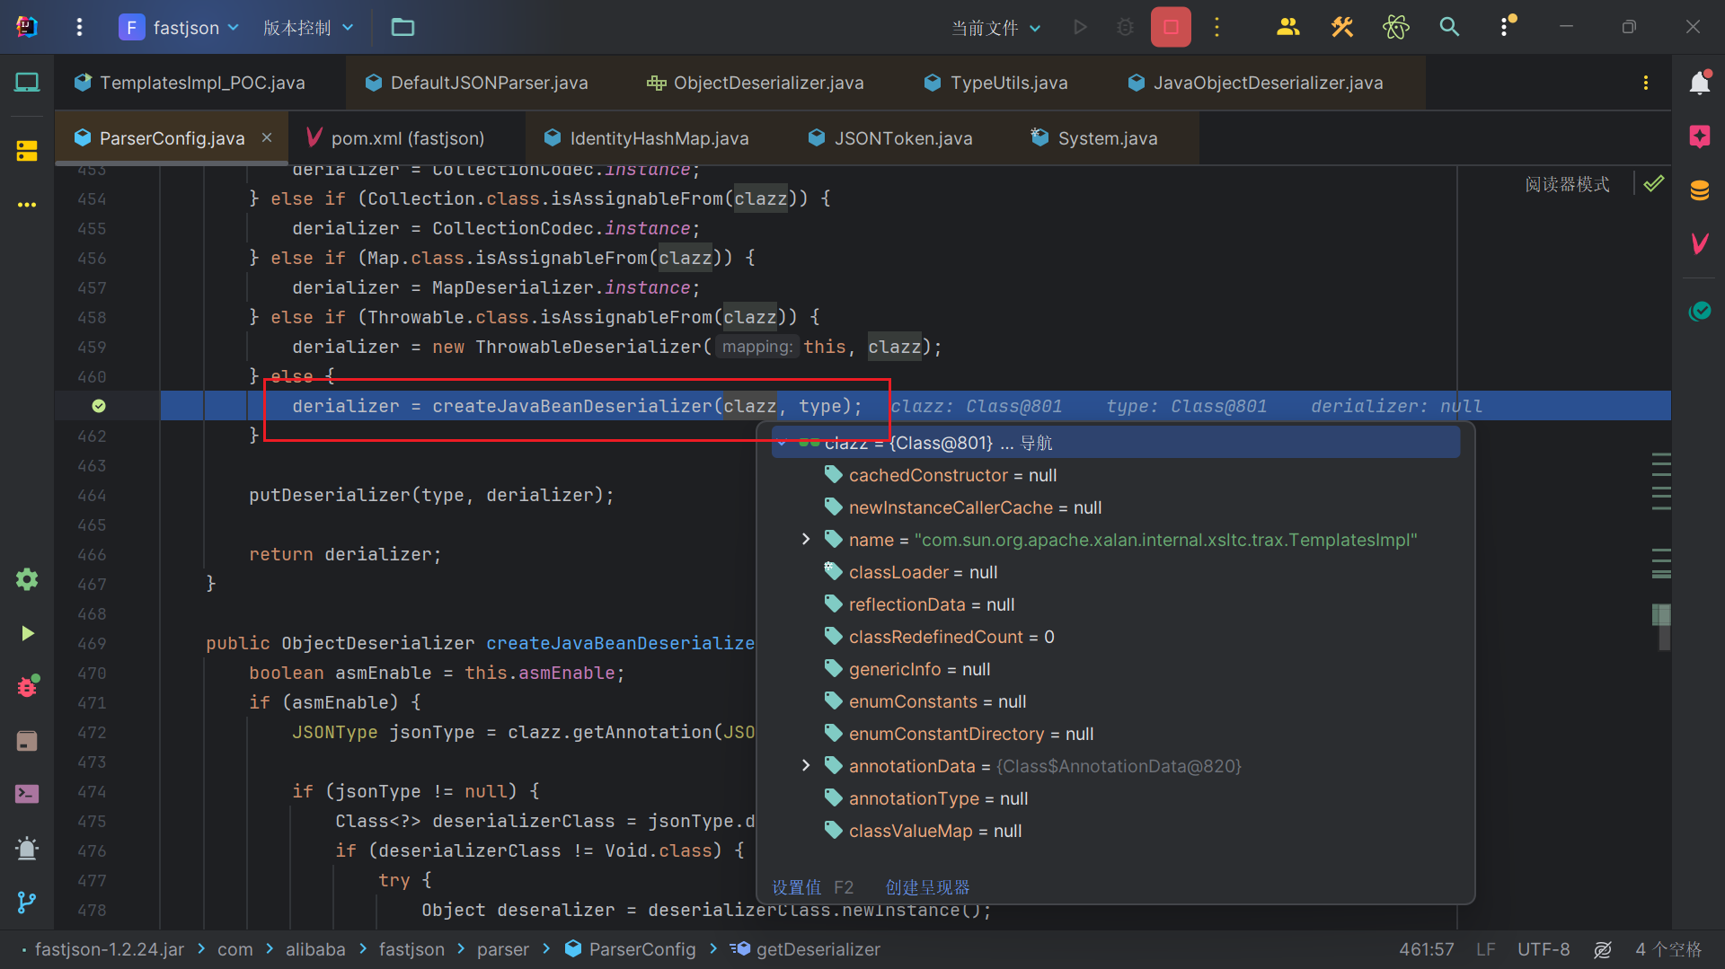This screenshot has height=969, width=1725.
Task: Open the green check-mark tool window in right sidebar
Action: [x=1700, y=311]
